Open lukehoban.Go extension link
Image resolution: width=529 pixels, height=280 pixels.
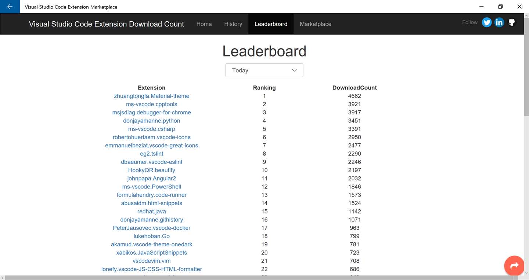coord(152,236)
